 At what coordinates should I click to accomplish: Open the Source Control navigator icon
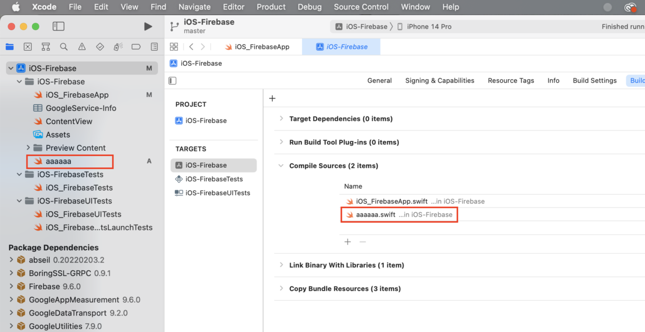point(28,47)
